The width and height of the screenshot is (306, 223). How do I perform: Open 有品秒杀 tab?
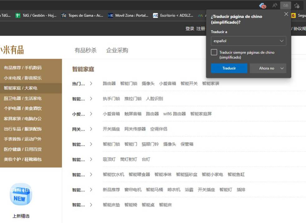click(x=86, y=50)
